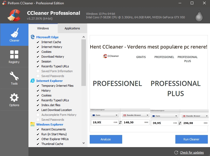Toggle Run (in Start Menu) checkbox
This screenshot has height=156, width=210.
pyautogui.click(x=38, y=134)
